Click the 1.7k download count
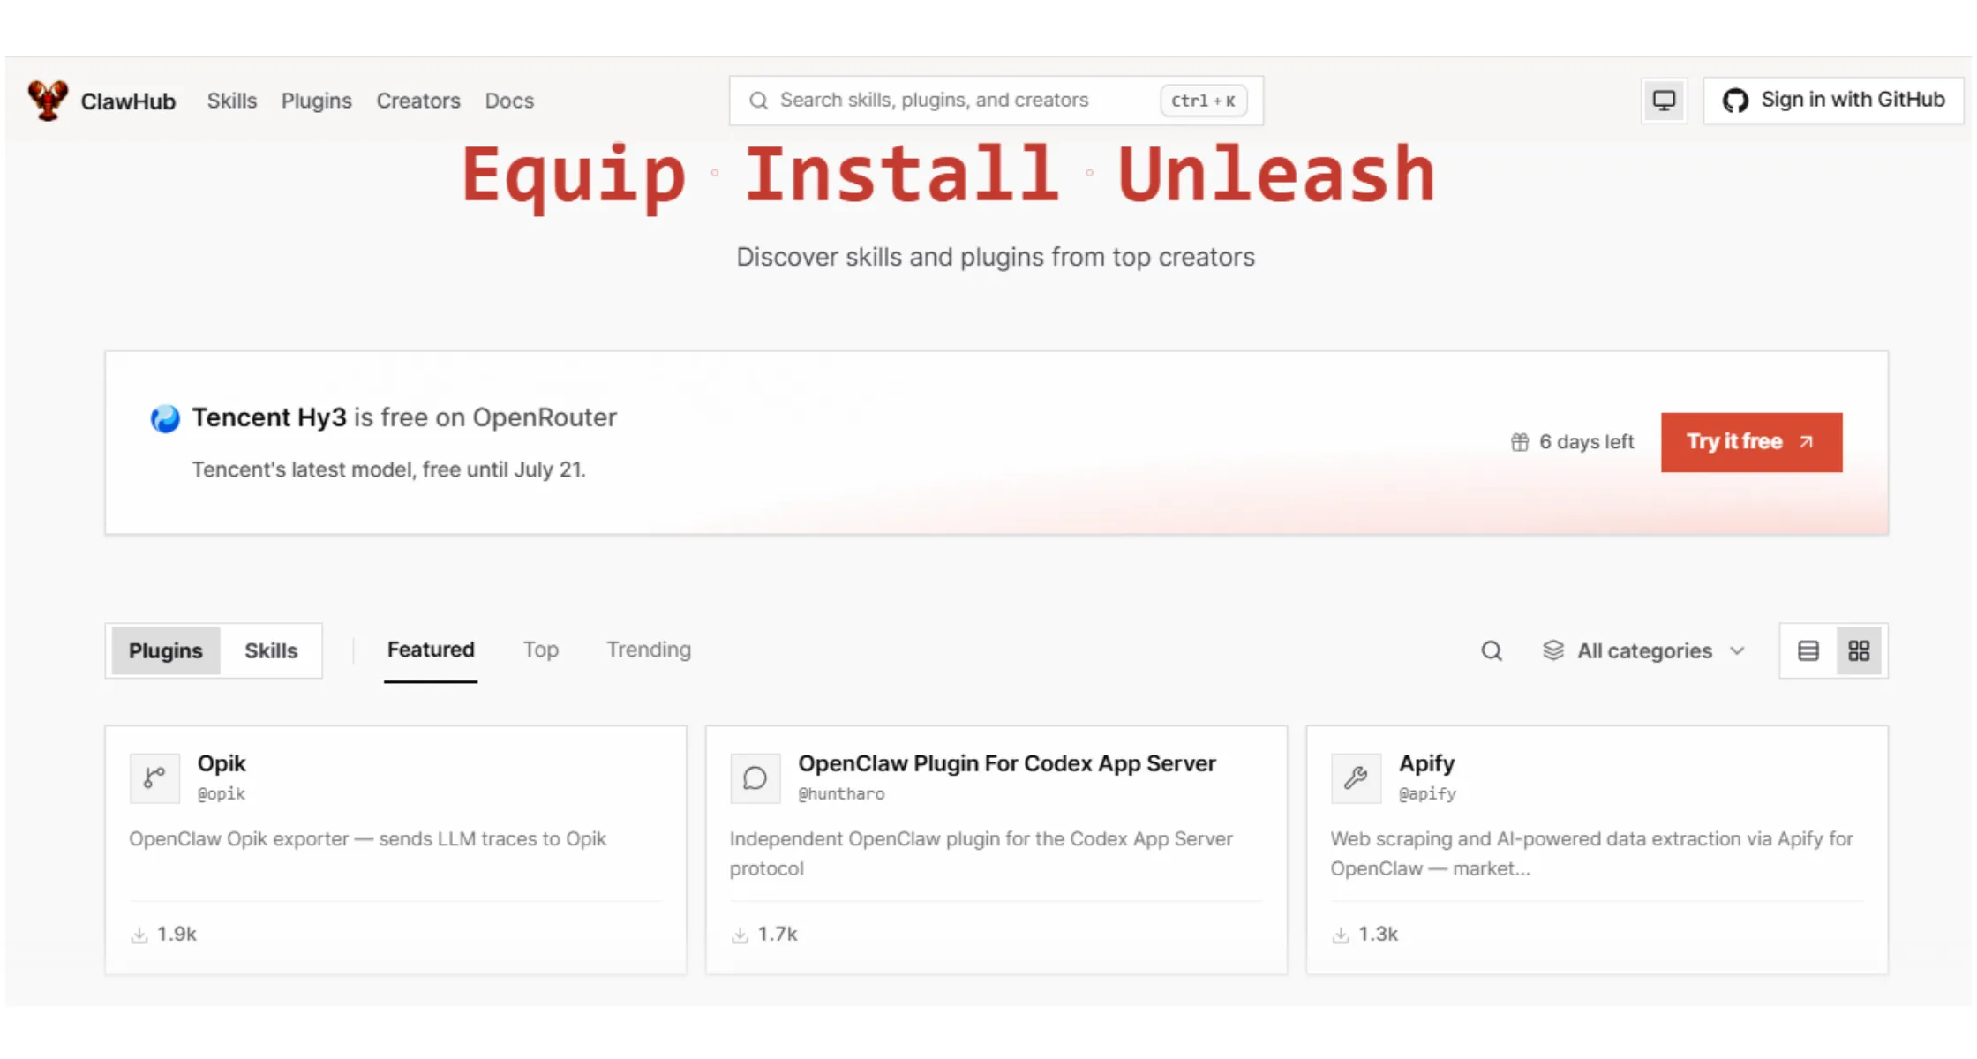Viewport: 1977px width, 1059px height. click(778, 935)
